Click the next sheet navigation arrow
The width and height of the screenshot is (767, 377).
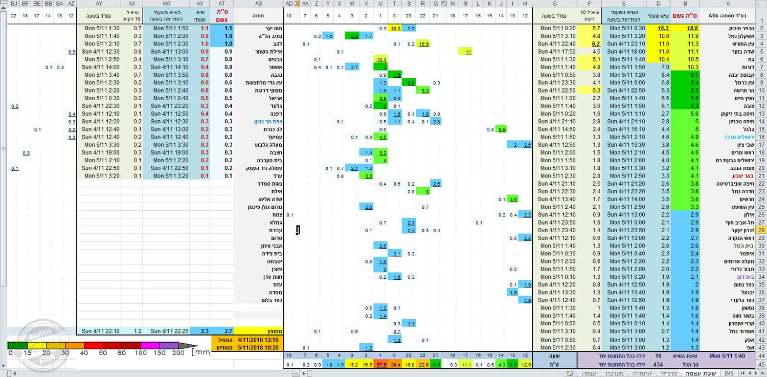coord(750,373)
